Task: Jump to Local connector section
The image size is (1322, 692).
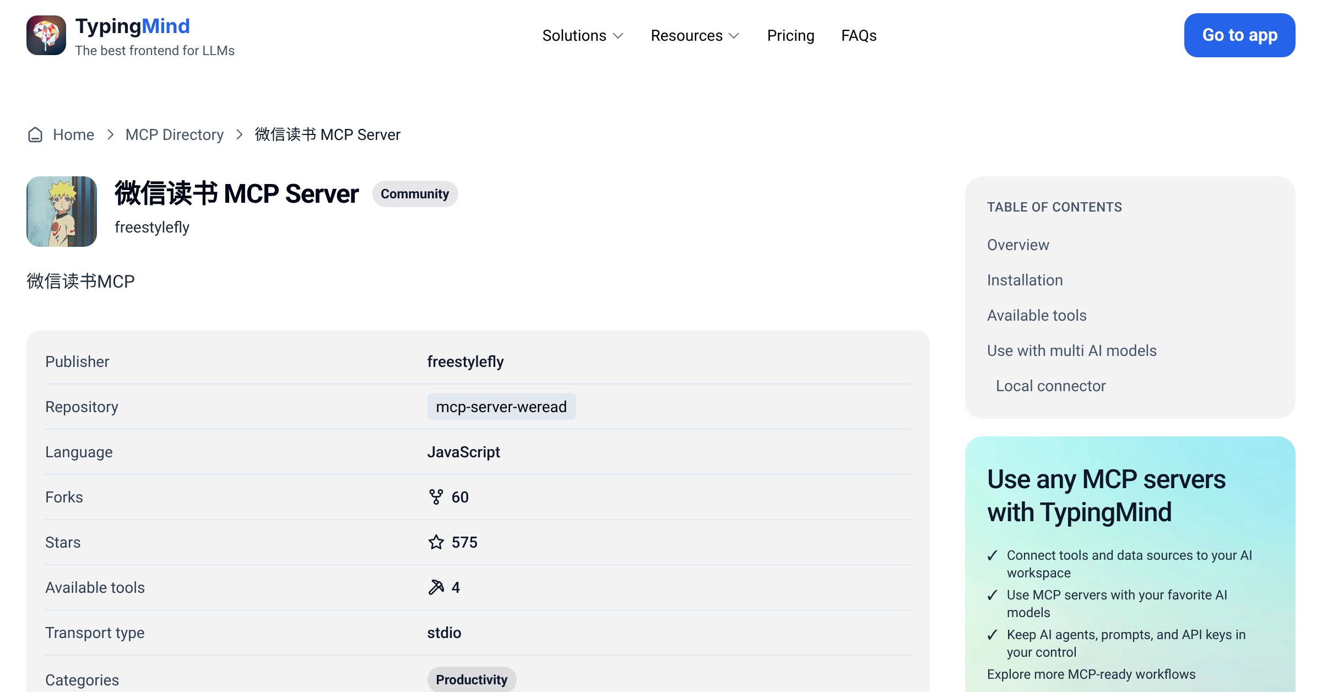Action: (x=1050, y=386)
